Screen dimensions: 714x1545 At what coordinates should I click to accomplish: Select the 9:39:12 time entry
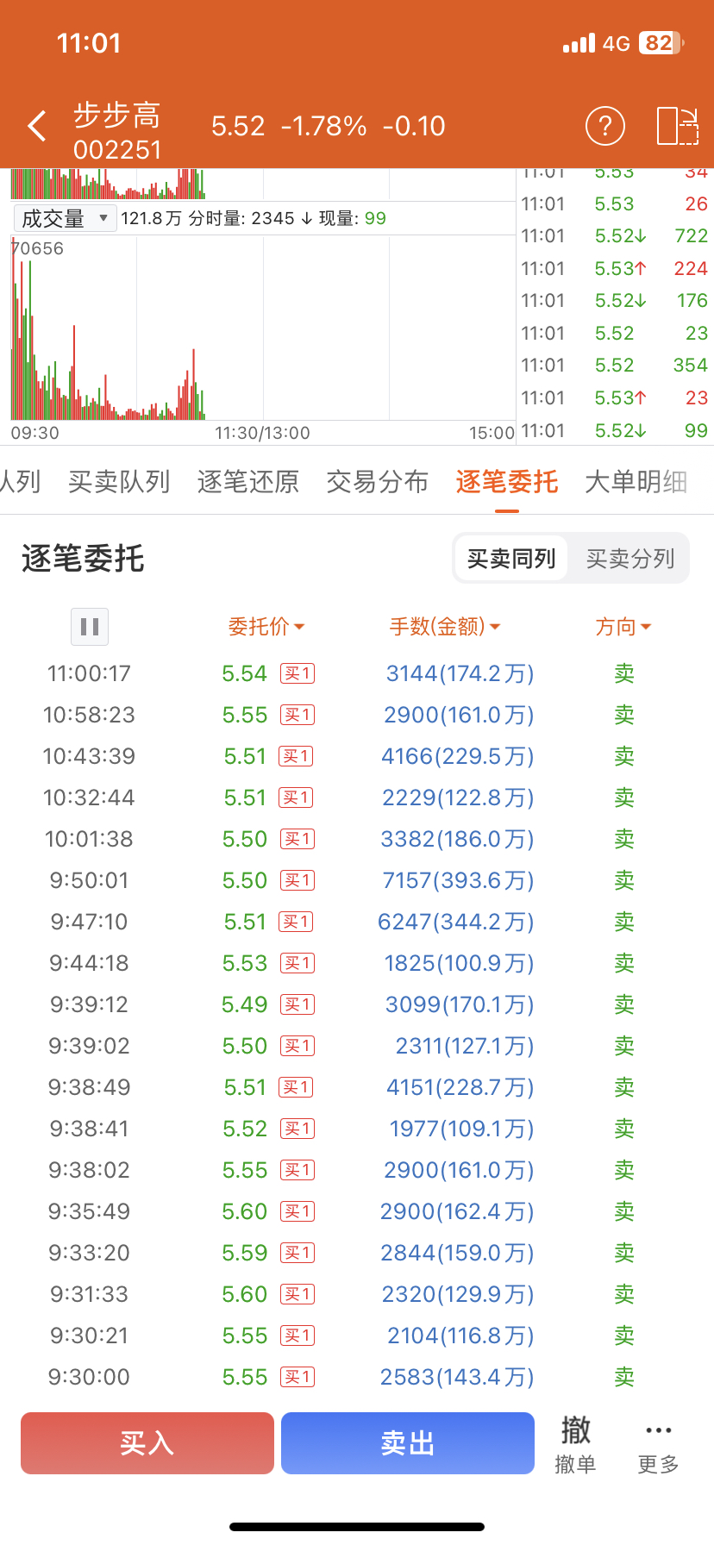(89, 1004)
